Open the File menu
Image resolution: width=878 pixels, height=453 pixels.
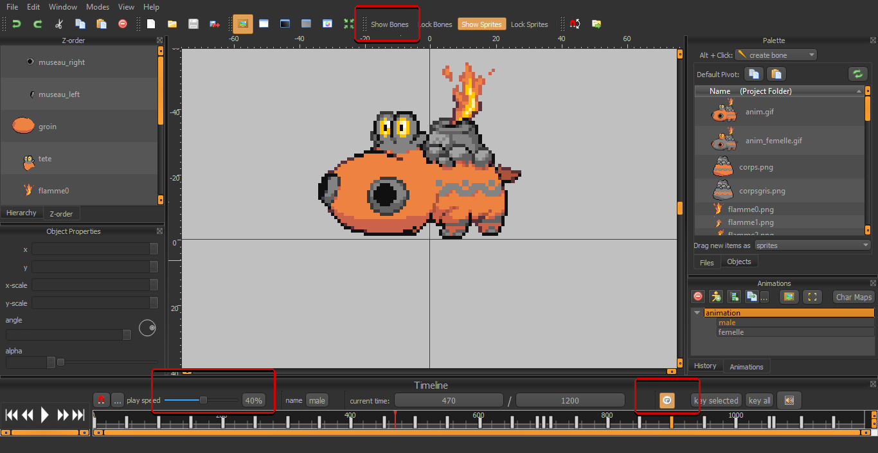(12, 7)
